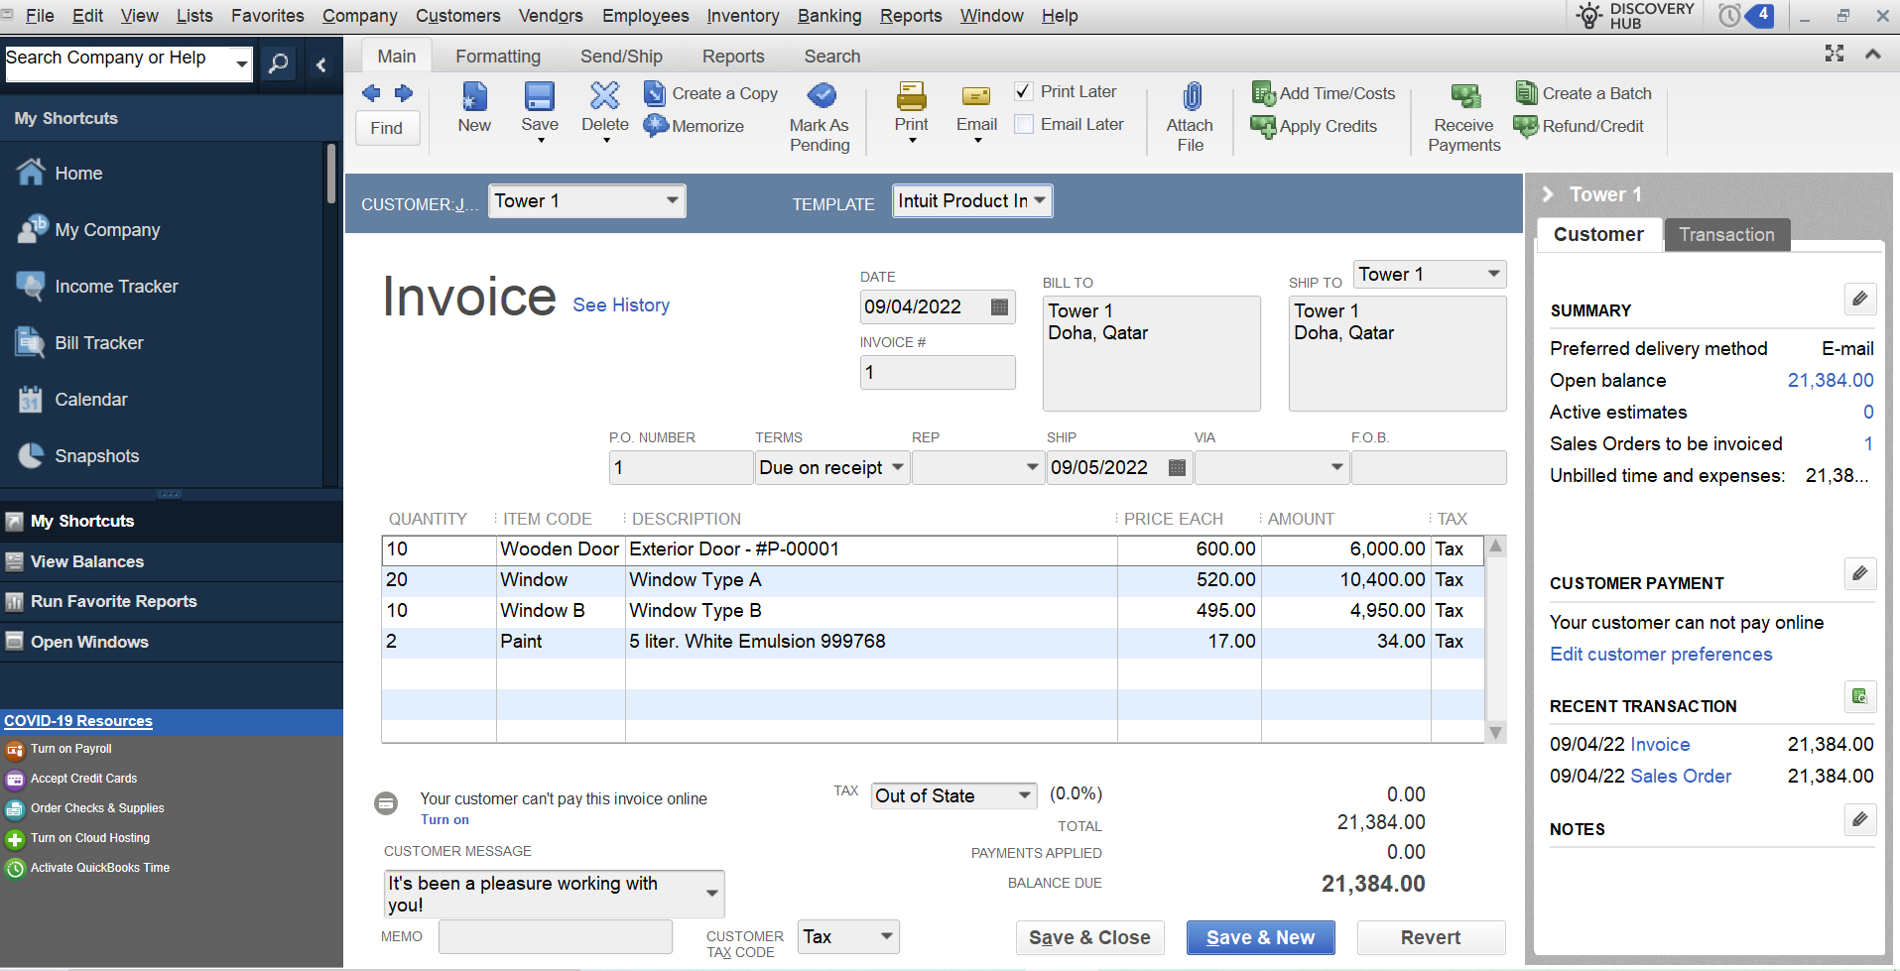Open the Vendors menu
Viewport: 1900px width, 971px height.
point(551,16)
